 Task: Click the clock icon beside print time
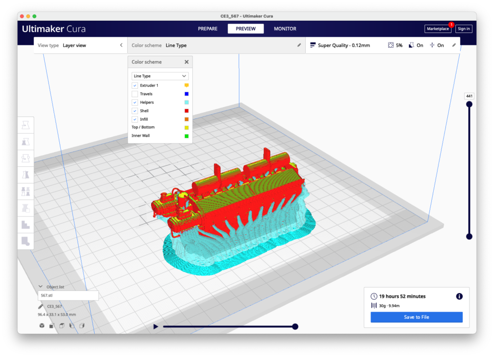coord(374,296)
